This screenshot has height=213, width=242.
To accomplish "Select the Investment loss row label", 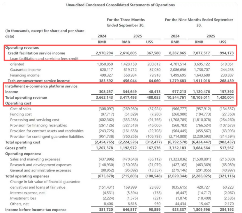I will click(23, 198).
